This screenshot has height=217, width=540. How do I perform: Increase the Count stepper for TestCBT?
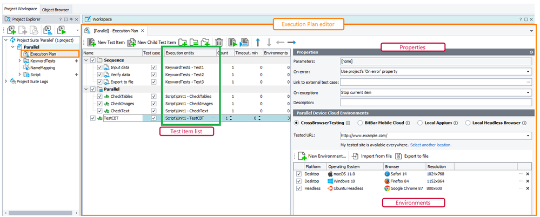(231, 116)
